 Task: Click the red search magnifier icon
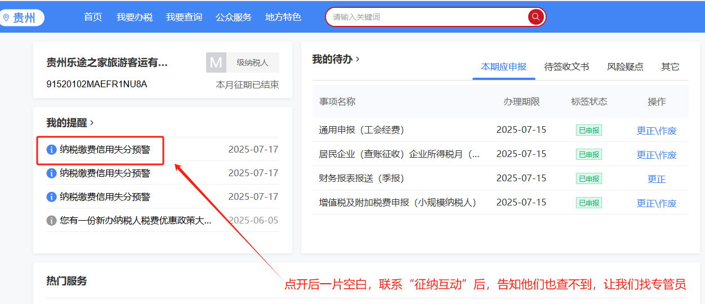coord(536,17)
